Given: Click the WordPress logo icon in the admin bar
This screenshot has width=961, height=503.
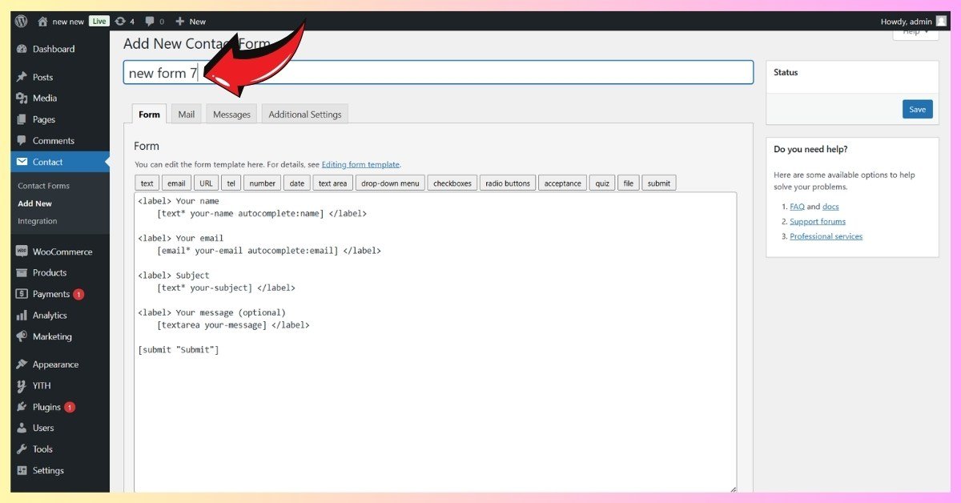Looking at the screenshot, I should (x=21, y=21).
